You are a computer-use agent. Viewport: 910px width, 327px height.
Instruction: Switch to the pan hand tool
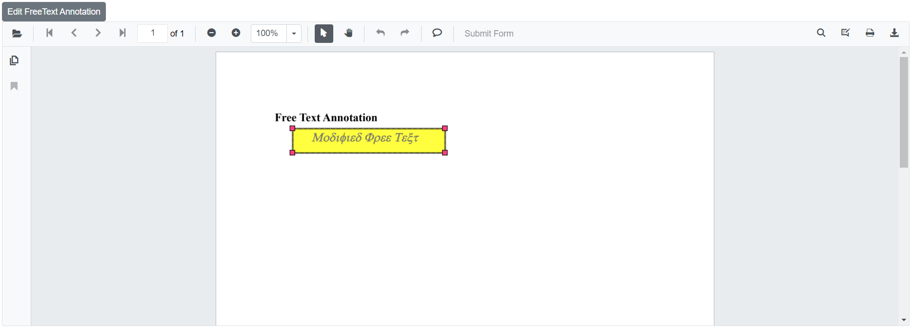pyautogui.click(x=348, y=33)
